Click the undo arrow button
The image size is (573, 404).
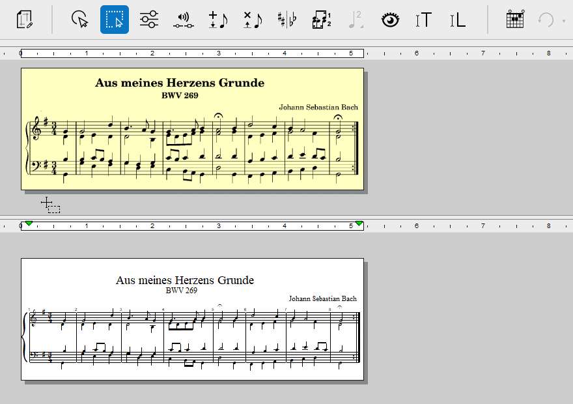coord(544,20)
